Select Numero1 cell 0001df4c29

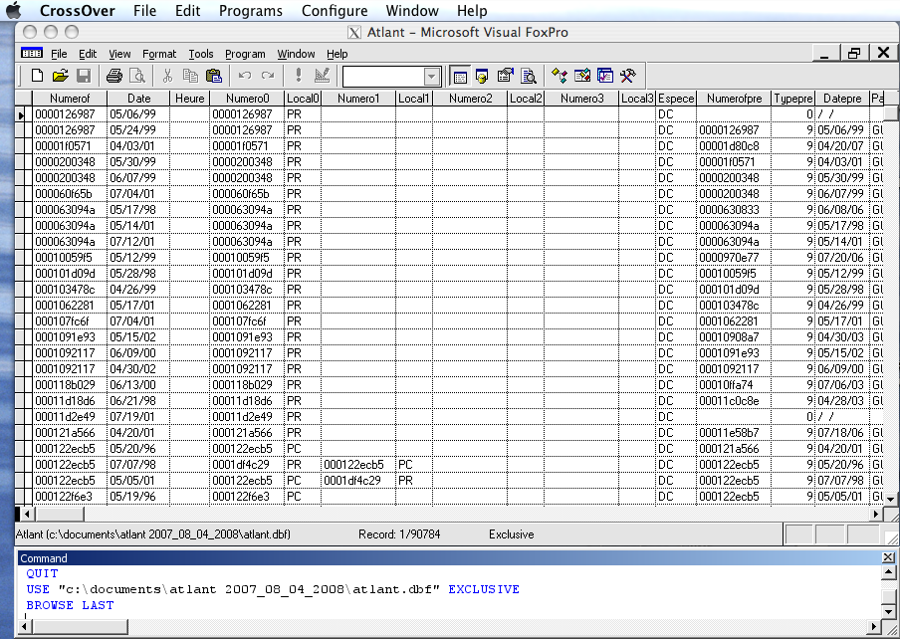(358, 480)
